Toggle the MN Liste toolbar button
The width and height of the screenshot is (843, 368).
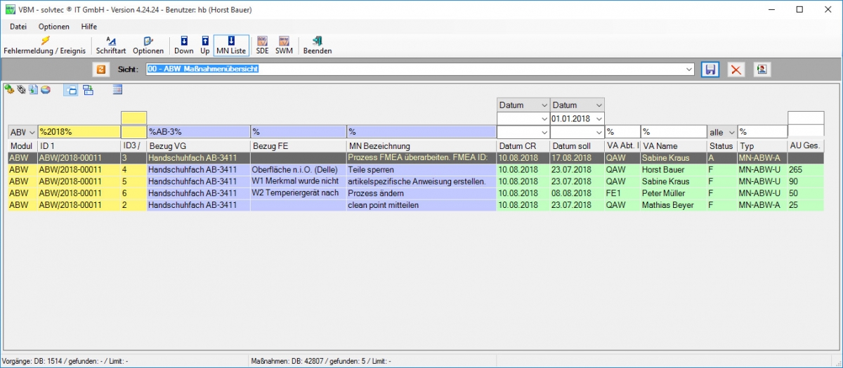[x=231, y=45]
